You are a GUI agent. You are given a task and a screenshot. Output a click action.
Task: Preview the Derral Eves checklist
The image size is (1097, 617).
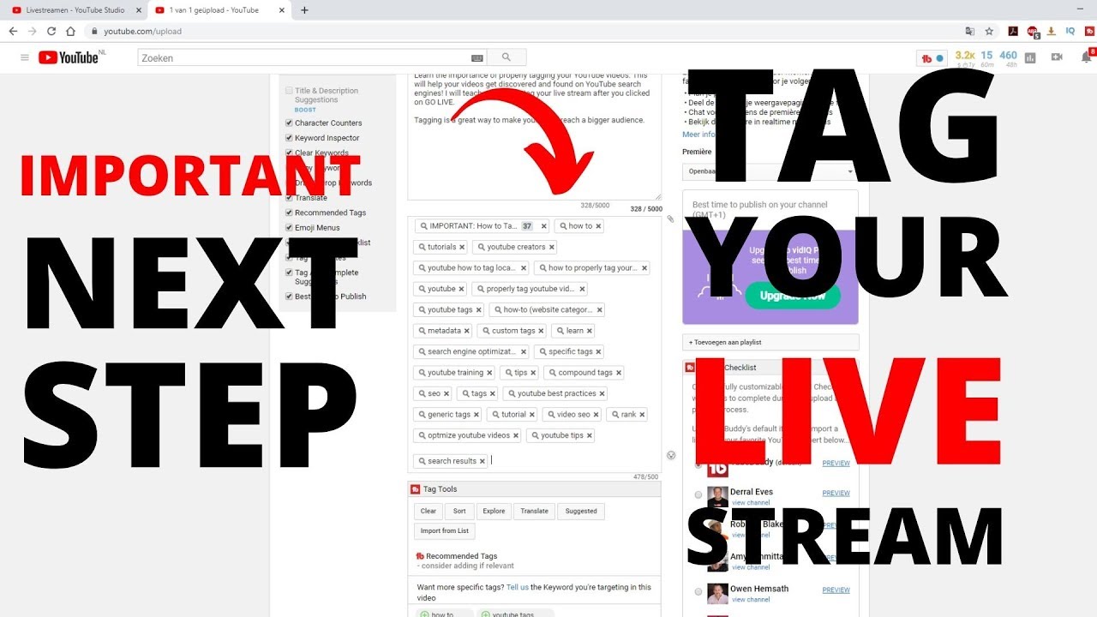(836, 494)
